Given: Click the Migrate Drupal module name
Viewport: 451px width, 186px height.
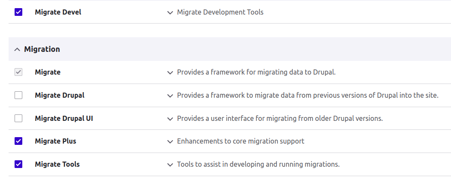Looking at the screenshot, I should click(x=60, y=95).
